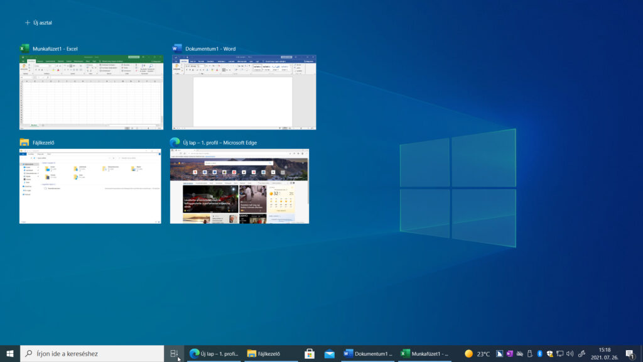Viewport: 643px width, 362px height.
Task: Open the 23°C weather widget
Action: 477,353
